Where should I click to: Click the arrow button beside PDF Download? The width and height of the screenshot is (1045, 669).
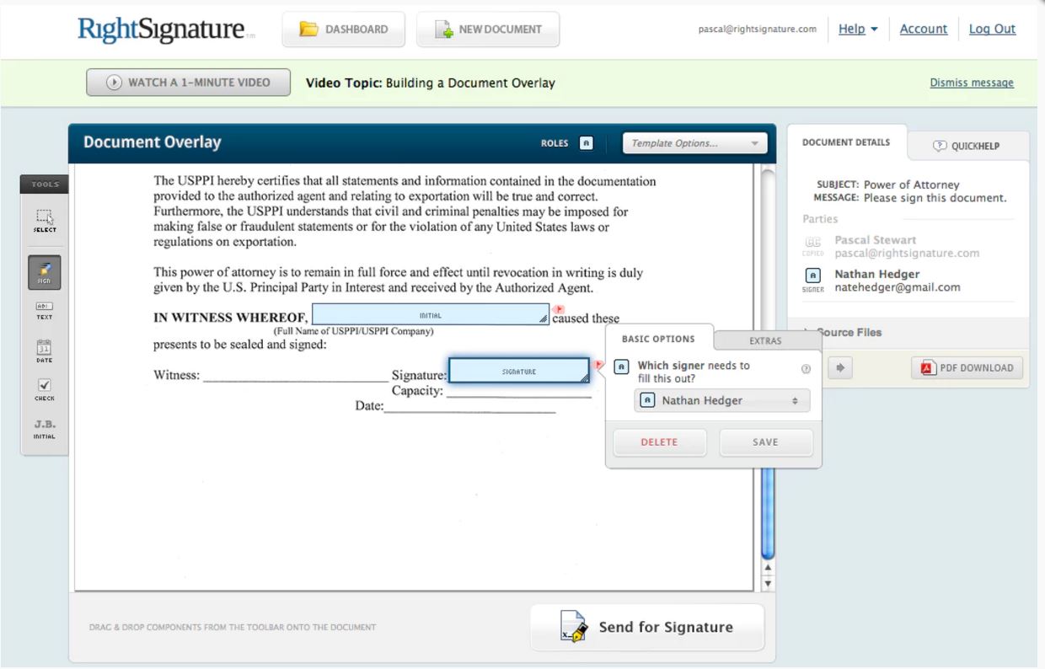[840, 367]
